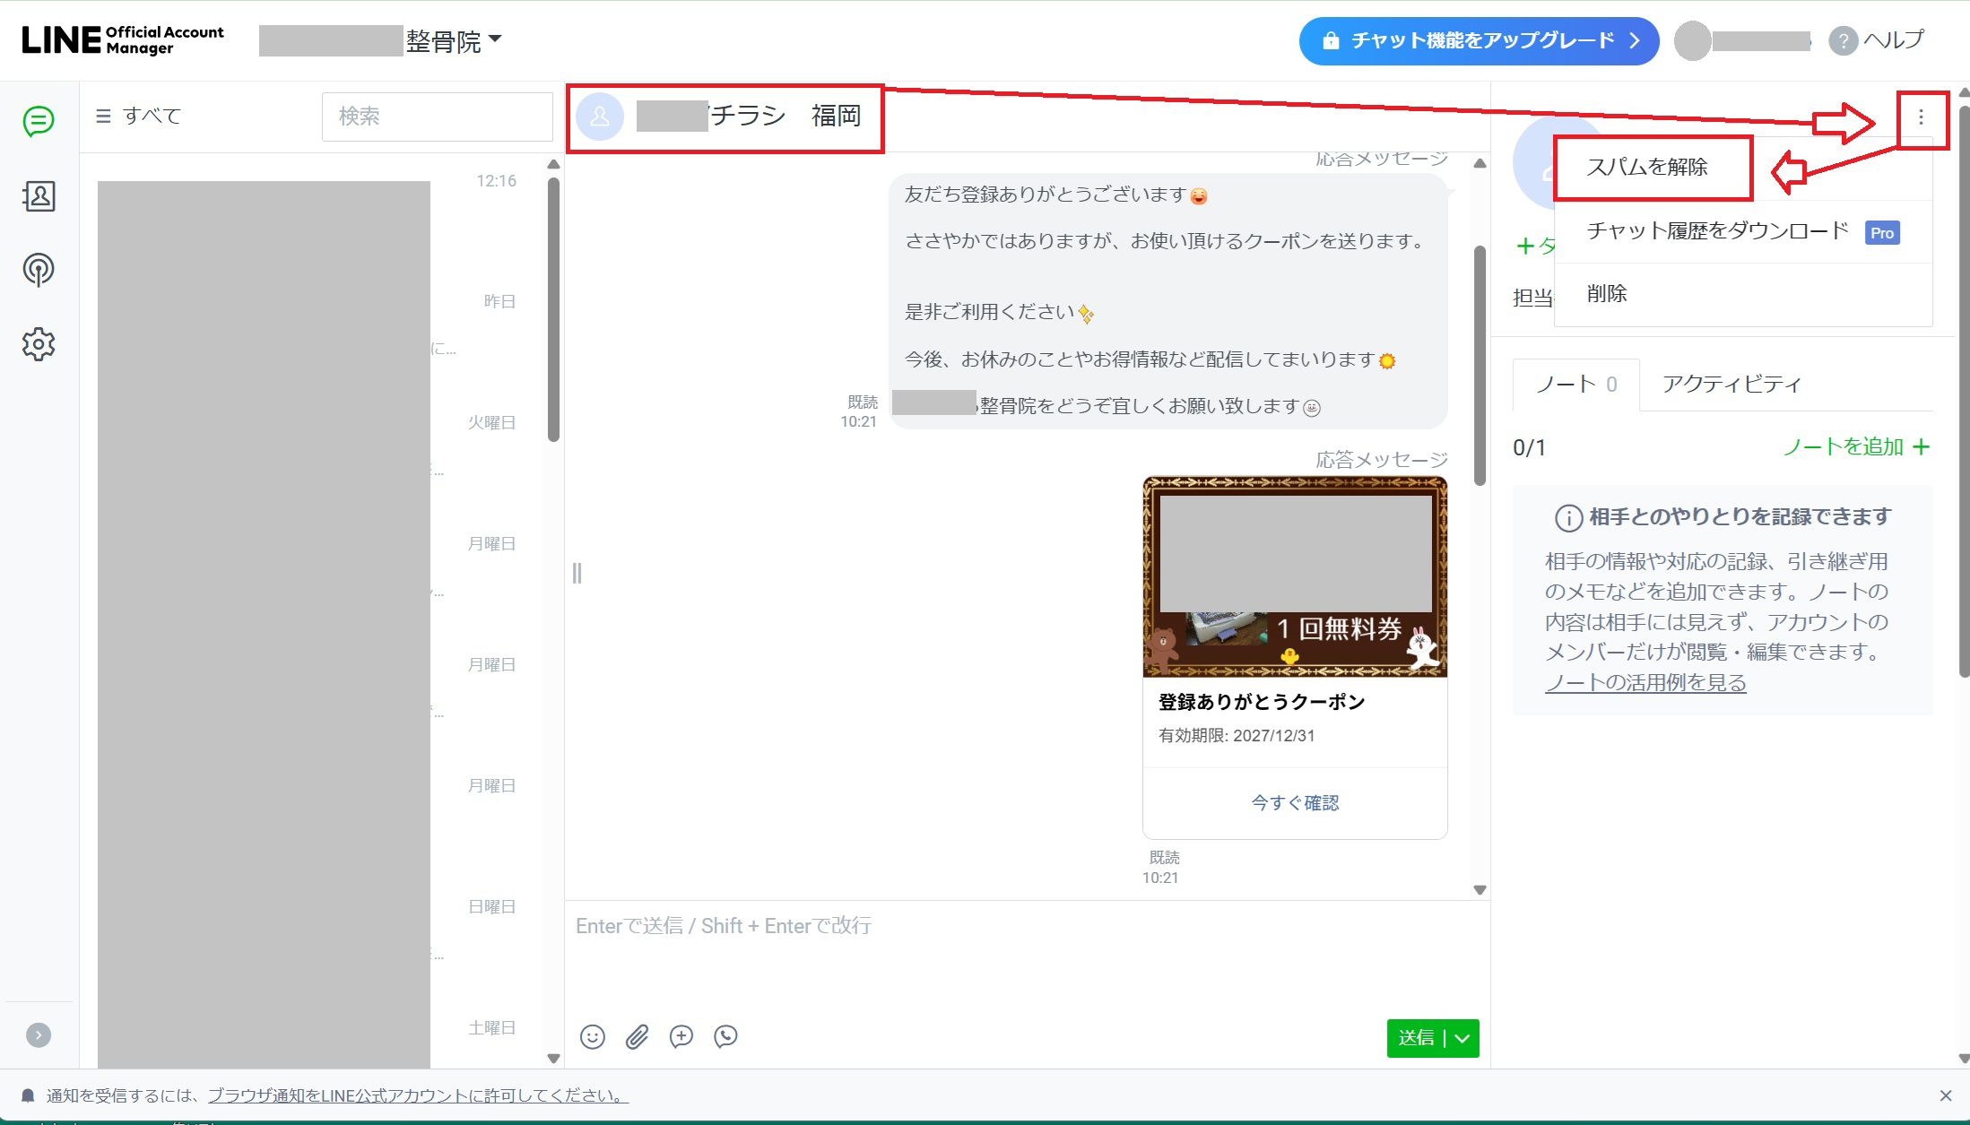Click the notification bell icon
This screenshot has width=1970, height=1125.
[x=28, y=1095]
